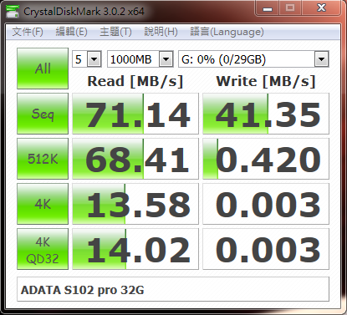This screenshot has width=347, height=315.
Task: Click the CrystalDiskMark title bar icon
Action: (x=13, y=12)
